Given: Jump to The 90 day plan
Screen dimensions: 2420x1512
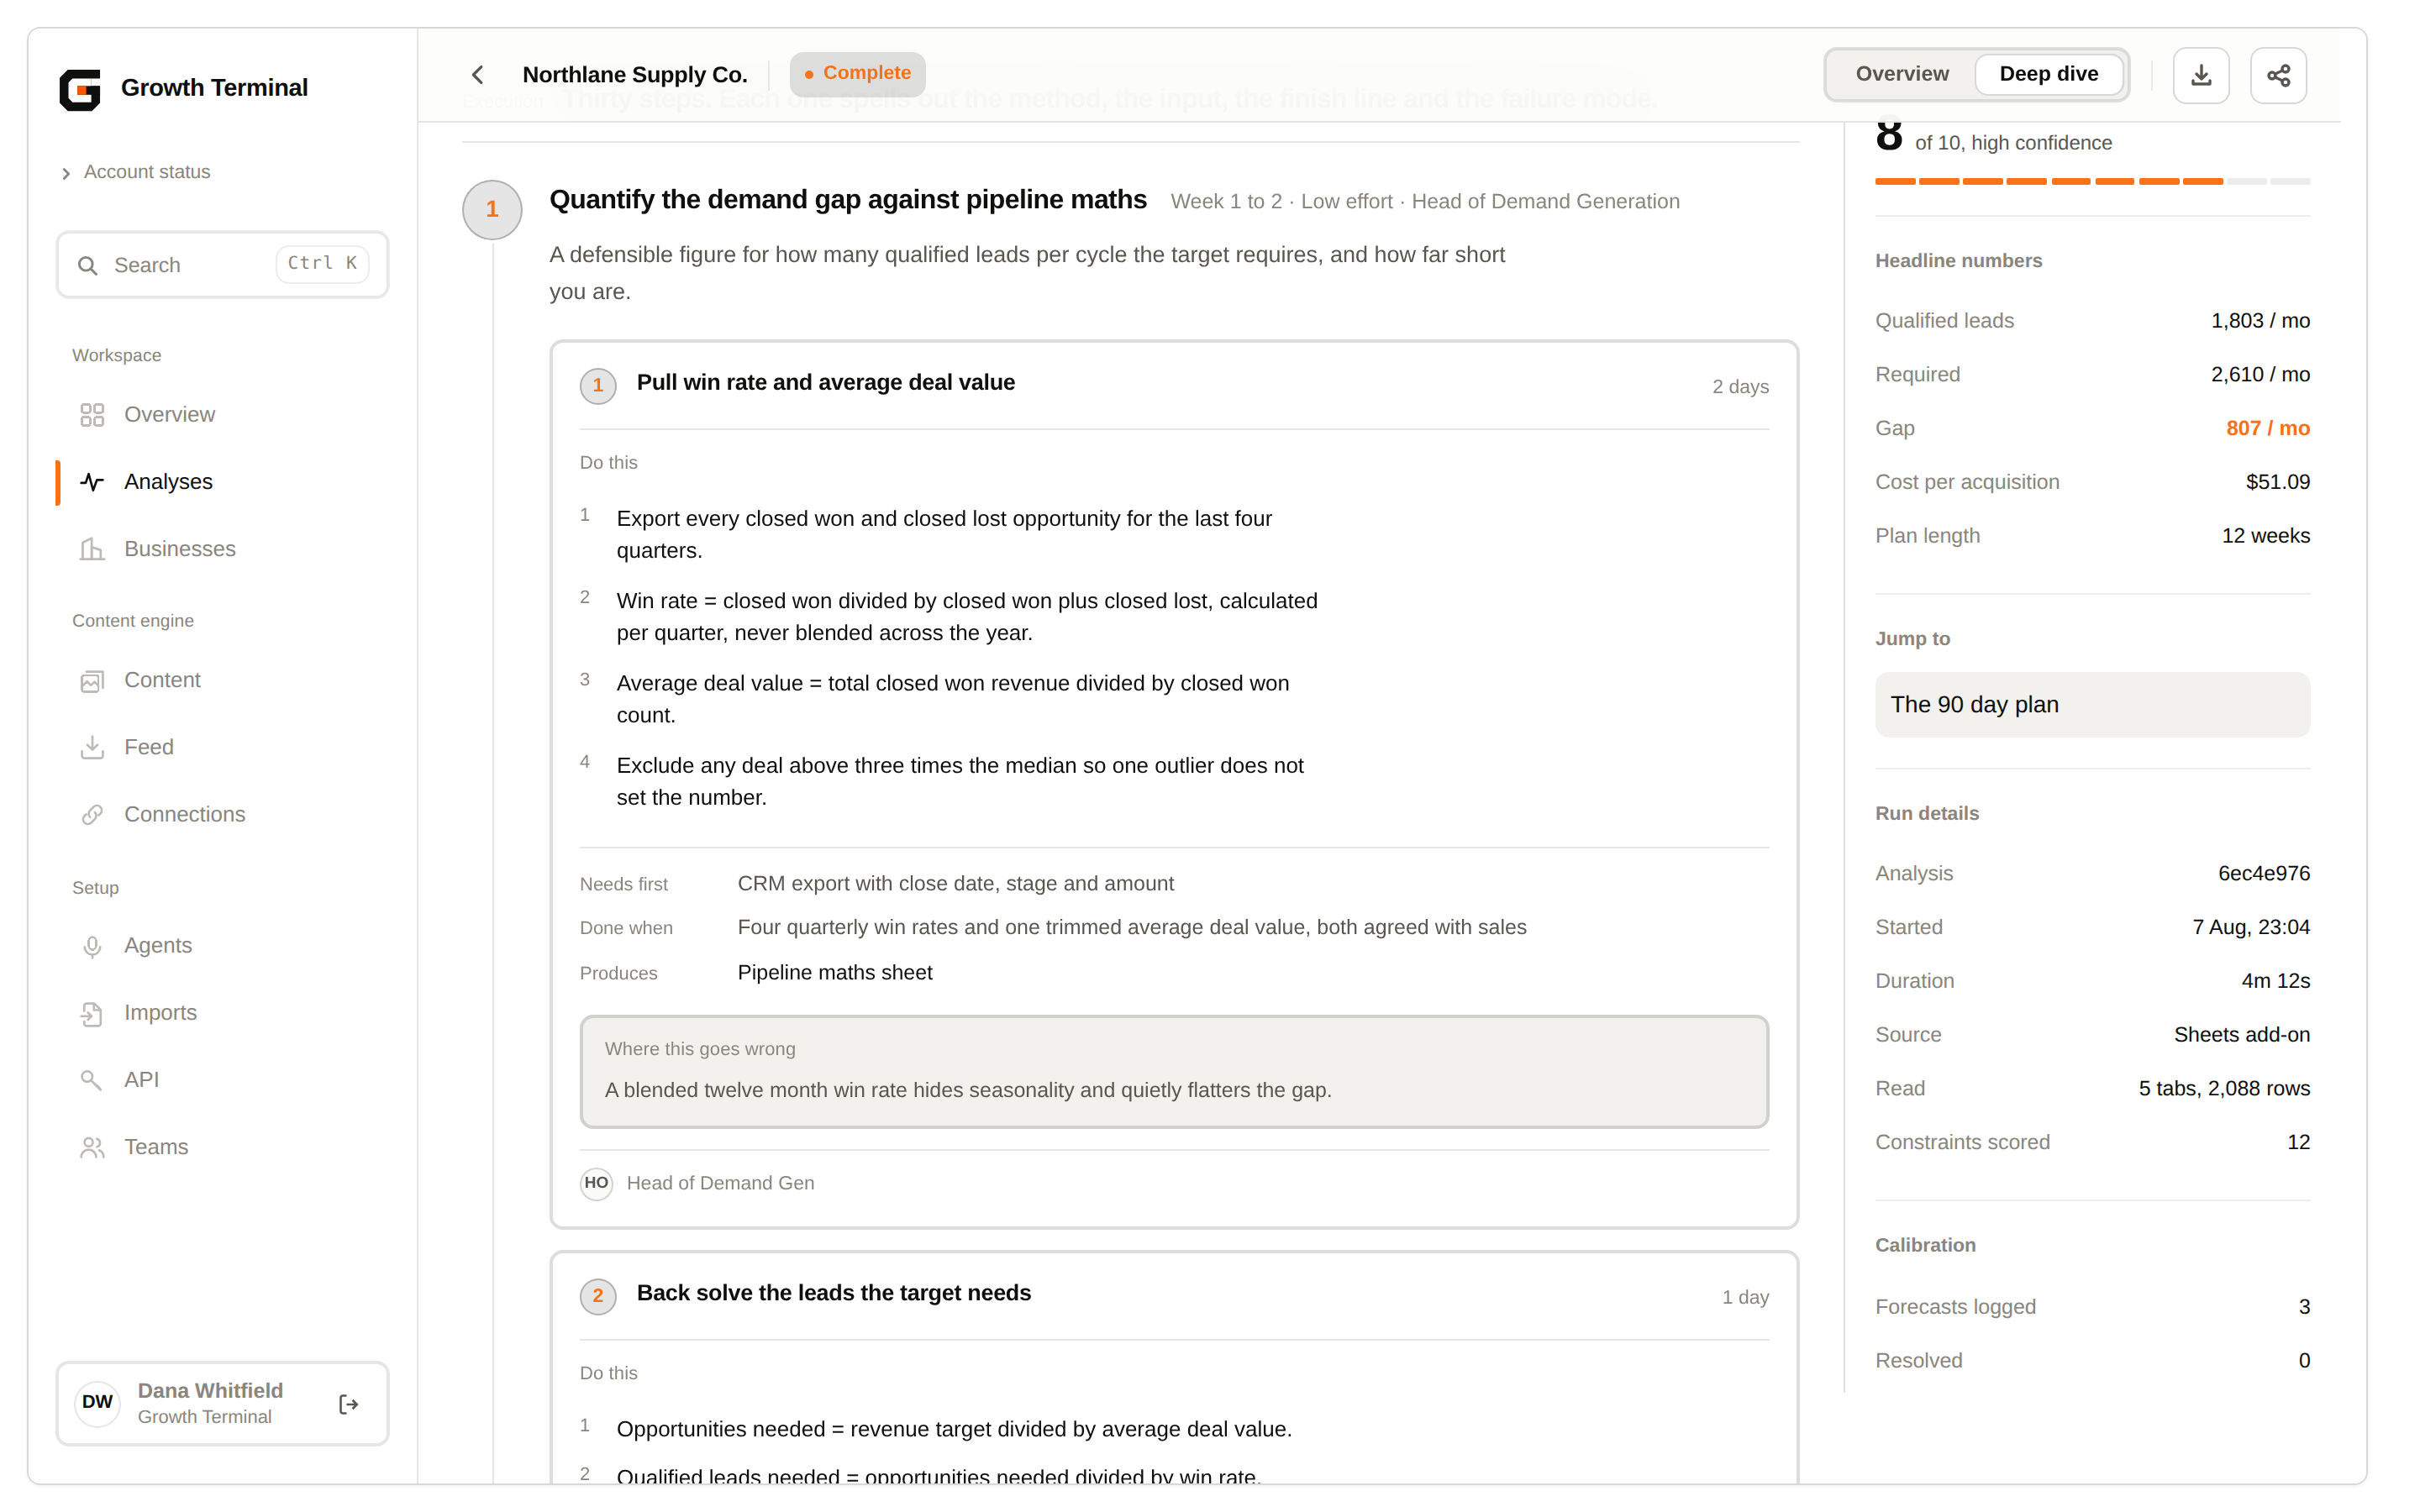Looking at the screenshot, I should pyautogui.click(x=2092, y=705).
